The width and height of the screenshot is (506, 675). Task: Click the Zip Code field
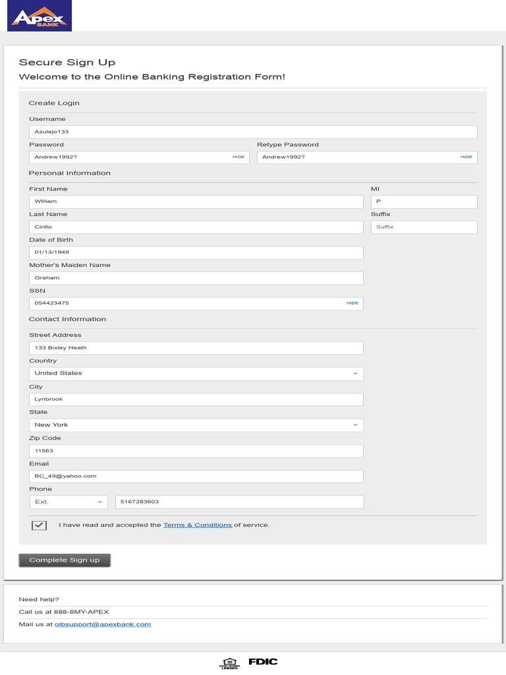point(196,451)
